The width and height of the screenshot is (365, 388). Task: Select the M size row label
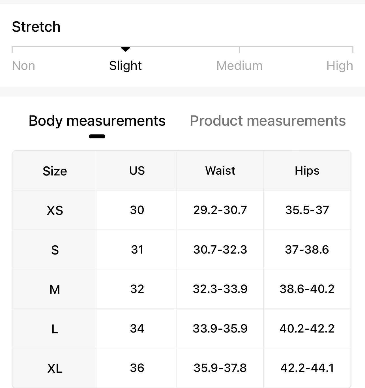55,289
